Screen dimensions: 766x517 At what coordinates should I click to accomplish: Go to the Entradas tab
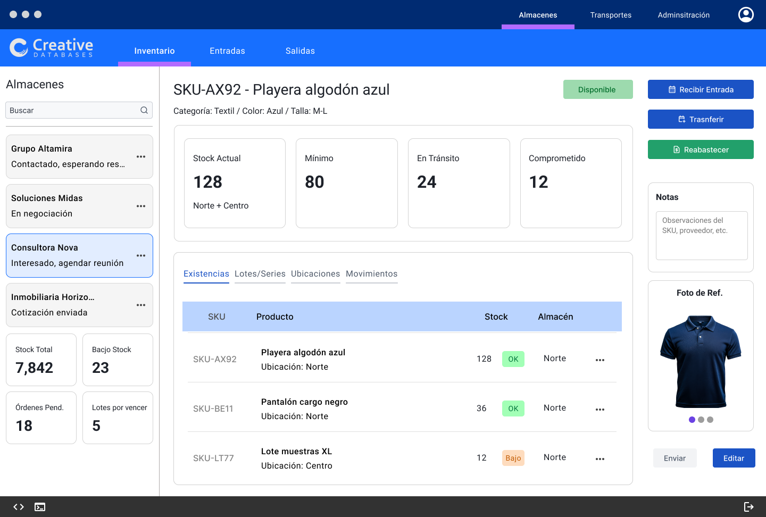pyautogui.click(x=227, y=51)
